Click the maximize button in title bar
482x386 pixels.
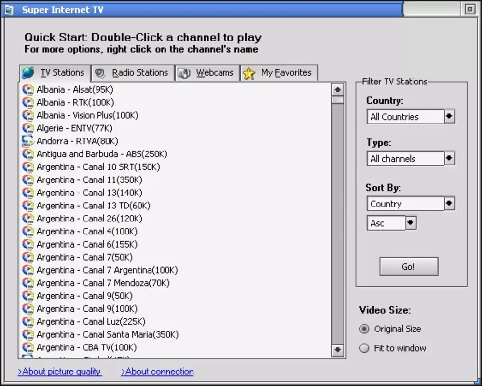(x=470, y=10)
